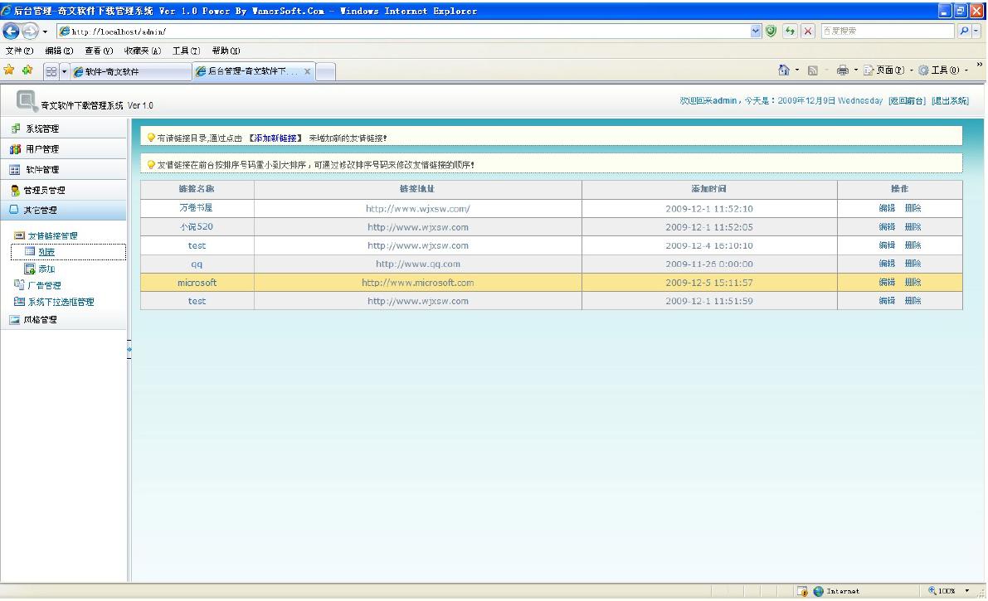Click 删除 for microsoft row
The height and width of the screenshot is (601, 988).
click(x=913, y=282)
